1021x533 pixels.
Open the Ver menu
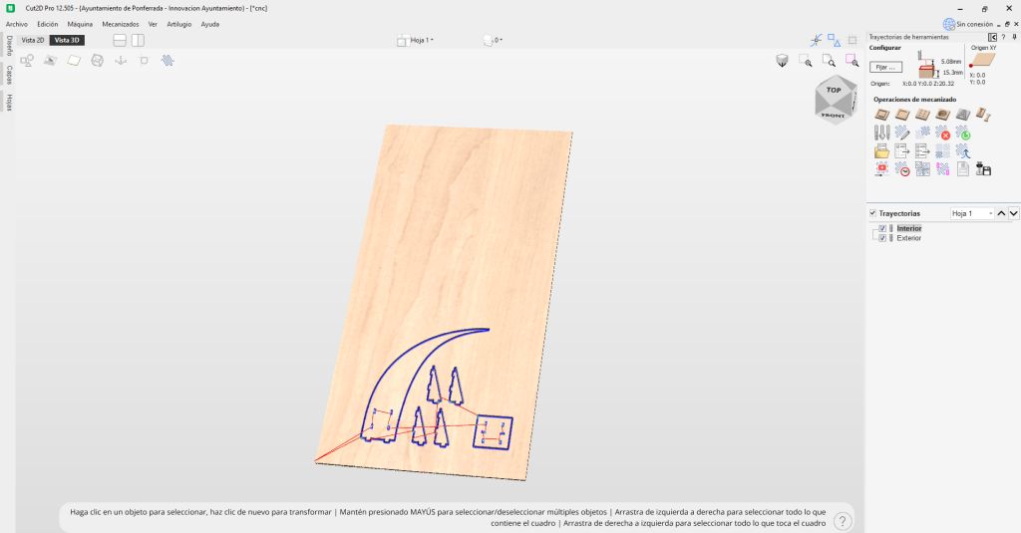coord(153,24)
